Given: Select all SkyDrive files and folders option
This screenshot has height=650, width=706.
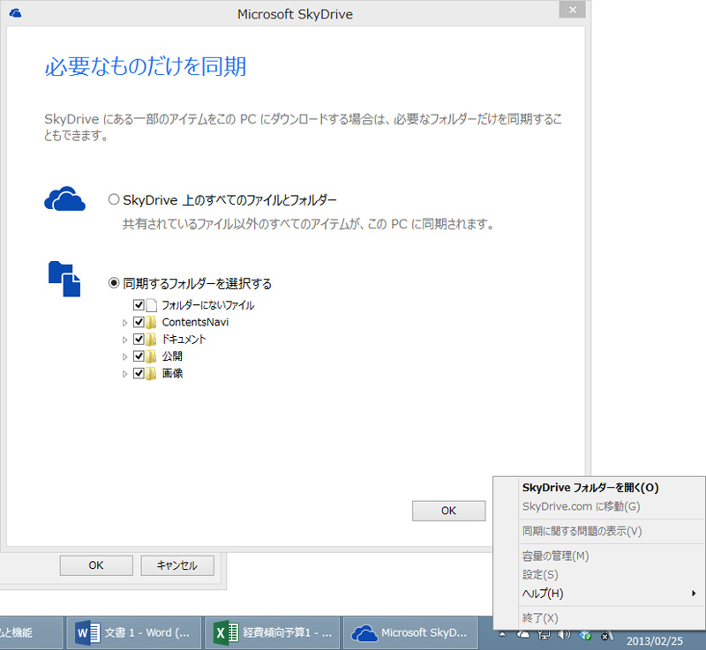Looking at the screenshot, I should tap(113, 200).
